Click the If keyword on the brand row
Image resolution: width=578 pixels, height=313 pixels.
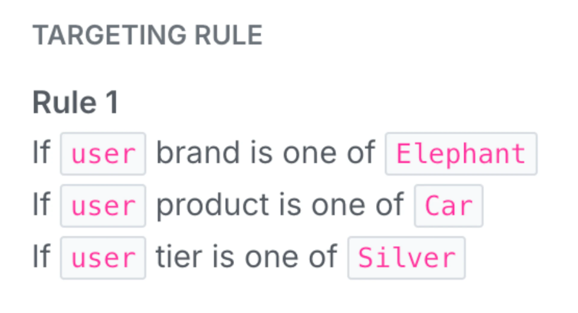(x=42, y=152)
